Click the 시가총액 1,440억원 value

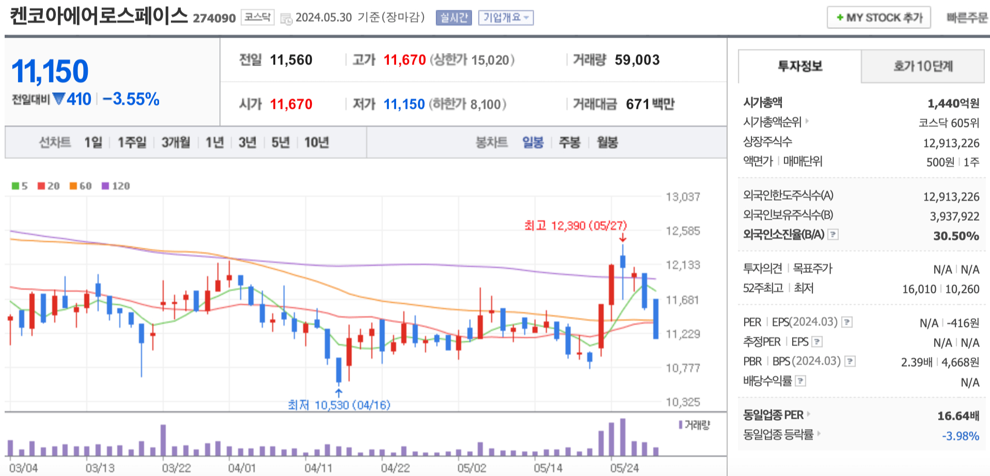coord(953,103)
